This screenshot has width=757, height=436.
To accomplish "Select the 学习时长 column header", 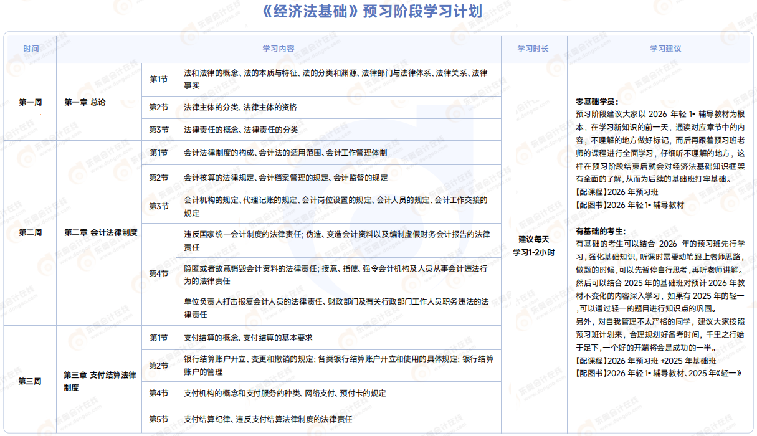I will click(x=533, y=49).
